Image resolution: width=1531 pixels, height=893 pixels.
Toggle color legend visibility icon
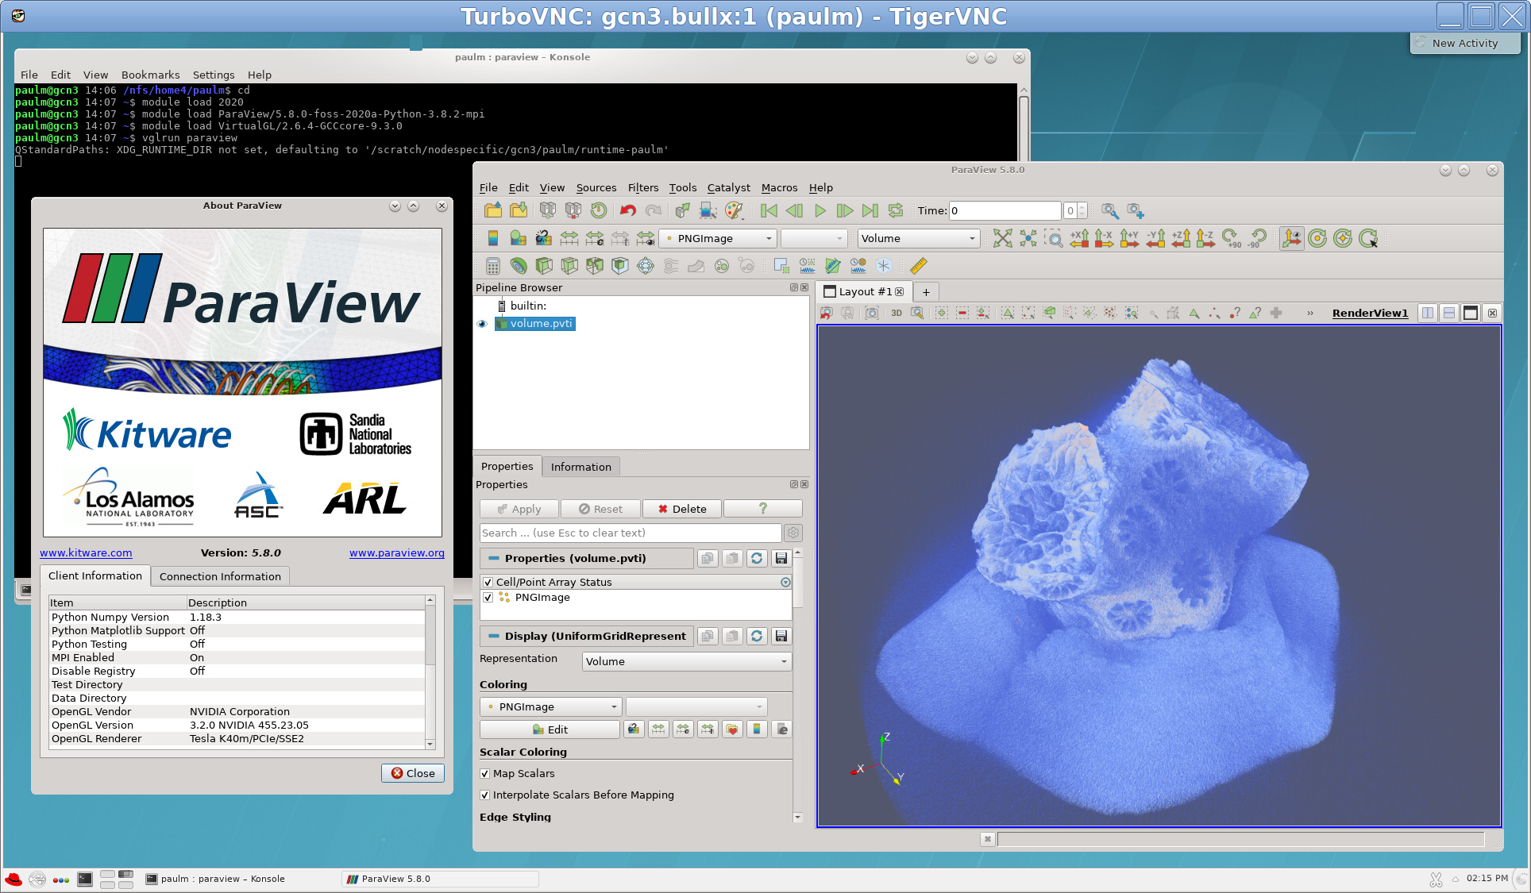(x=492, y=238)
